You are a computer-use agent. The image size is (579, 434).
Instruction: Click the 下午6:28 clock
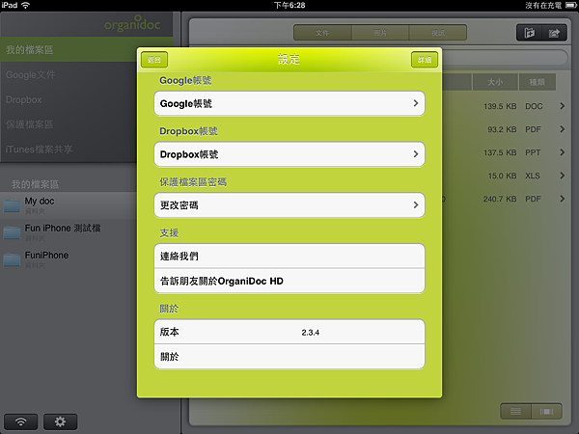[x=289, y=5]
